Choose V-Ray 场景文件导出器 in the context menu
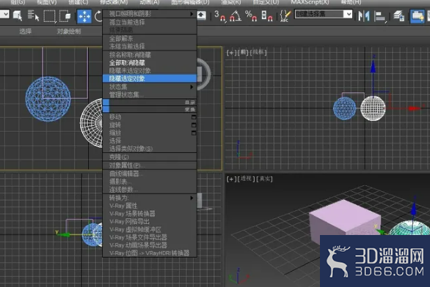430x287 pixels. pyautogui.click(x=150, y=237)
